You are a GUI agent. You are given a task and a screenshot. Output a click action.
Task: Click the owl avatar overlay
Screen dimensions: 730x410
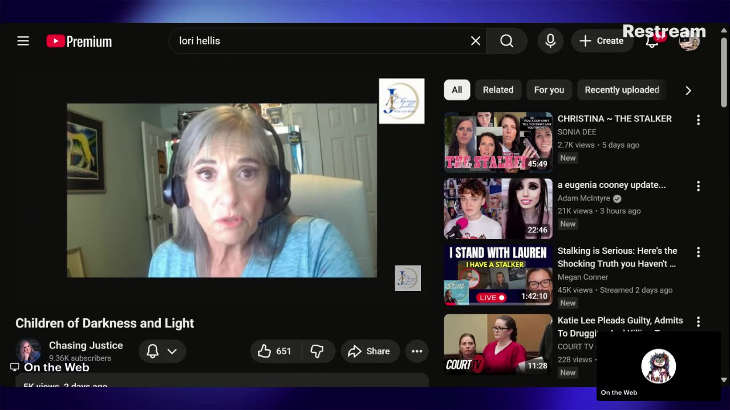point(659,366)
